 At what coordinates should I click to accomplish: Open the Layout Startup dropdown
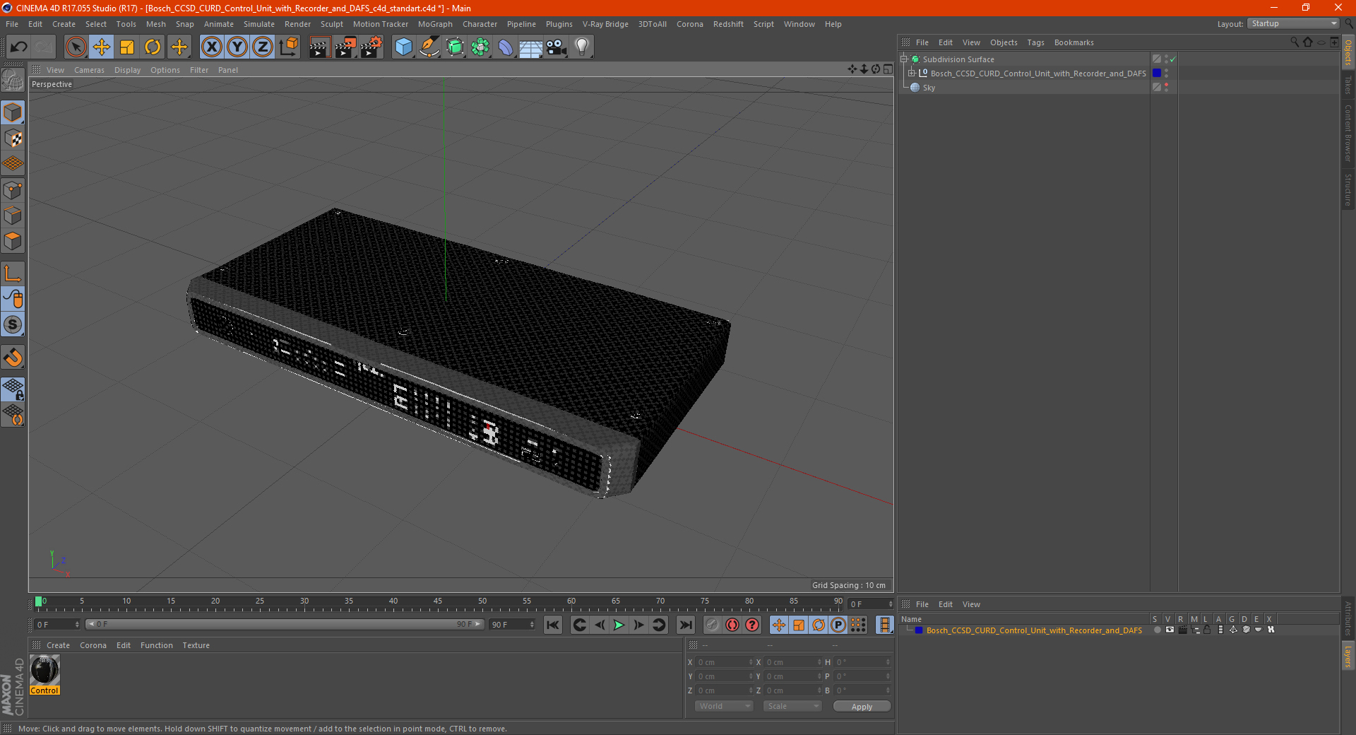[x=1293, y=23]
